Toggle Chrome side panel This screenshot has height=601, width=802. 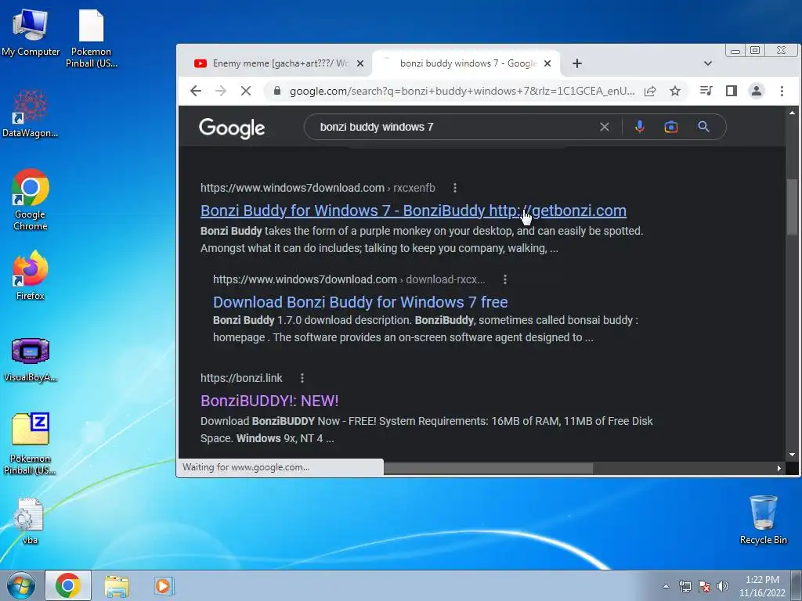732,91
